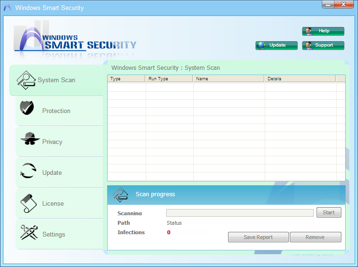
Task: Click the title bar app logo icon
Action: click(x=7, y=8)
